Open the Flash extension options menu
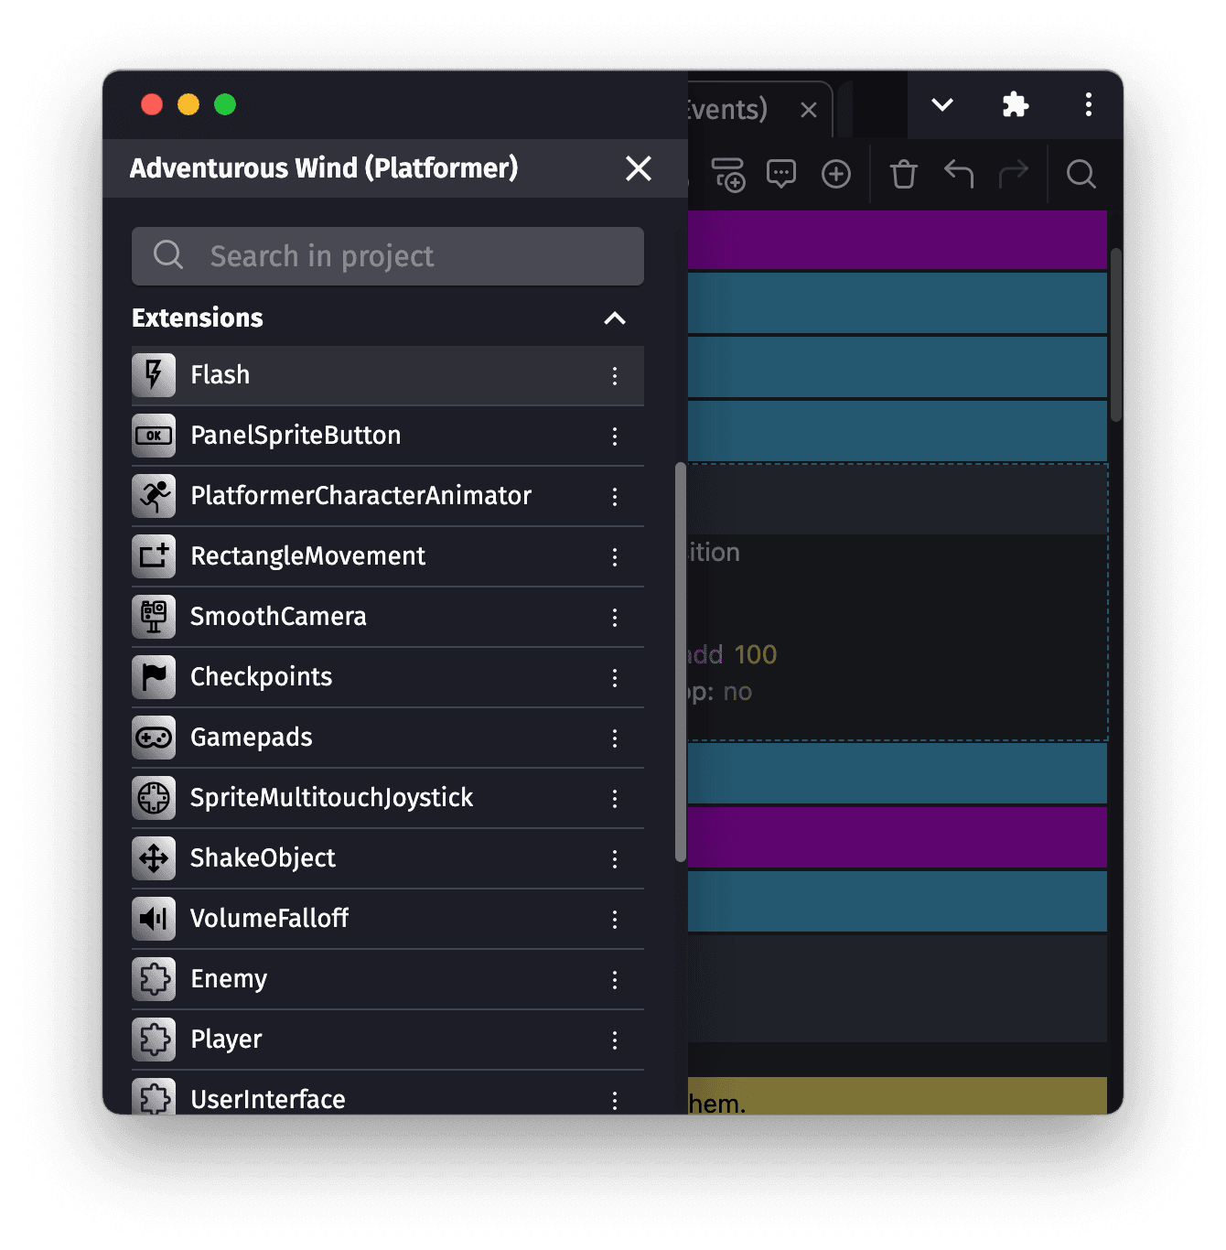 click(615, 376)
